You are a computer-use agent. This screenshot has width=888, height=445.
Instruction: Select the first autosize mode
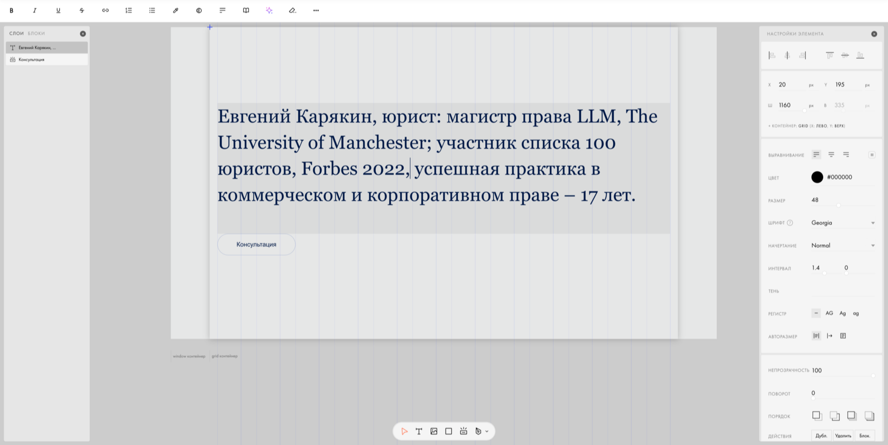tap(816, 336)
